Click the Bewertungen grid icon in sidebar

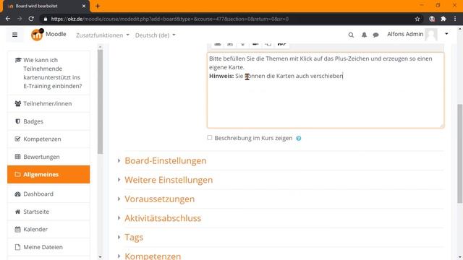(17, 157)
